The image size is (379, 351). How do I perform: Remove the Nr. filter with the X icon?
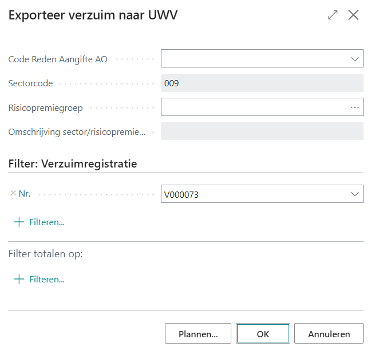coord(13,194)
